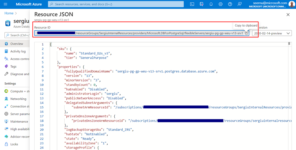Close the Resource JSON panel
Image resolution: width=296 pixels, height=150 pixels.
[288, 15]
